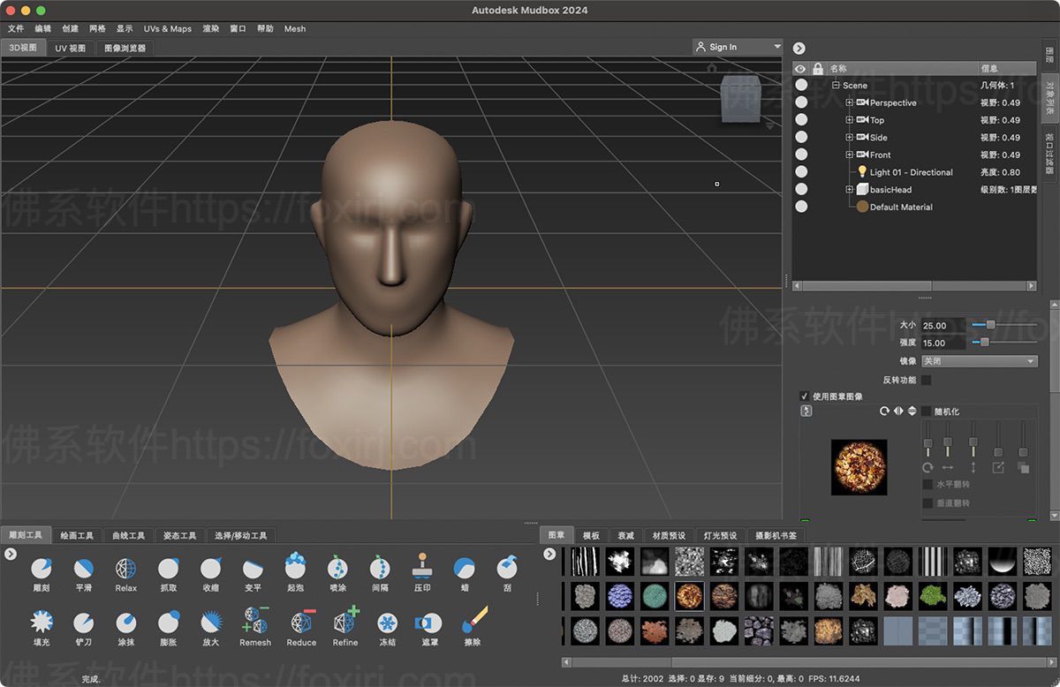This screenshot has height=687, width=1060.
Task: Open the UVs & Maps menu
Action: click(x=167, y=28)
